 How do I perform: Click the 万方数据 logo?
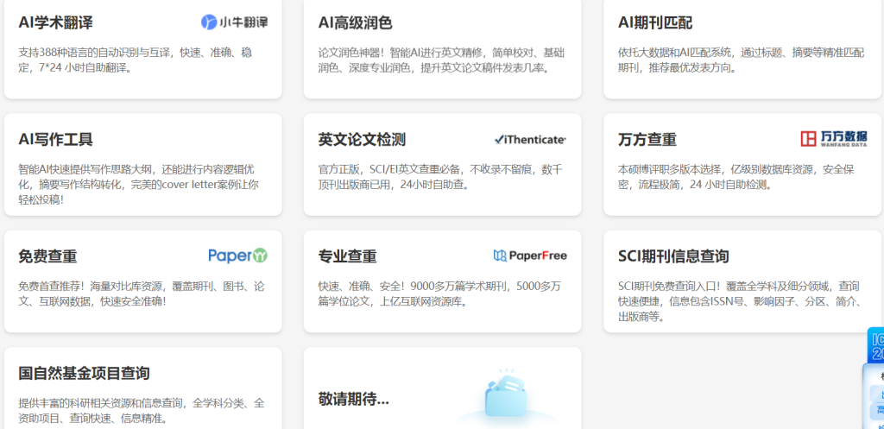tap(833, 139)
